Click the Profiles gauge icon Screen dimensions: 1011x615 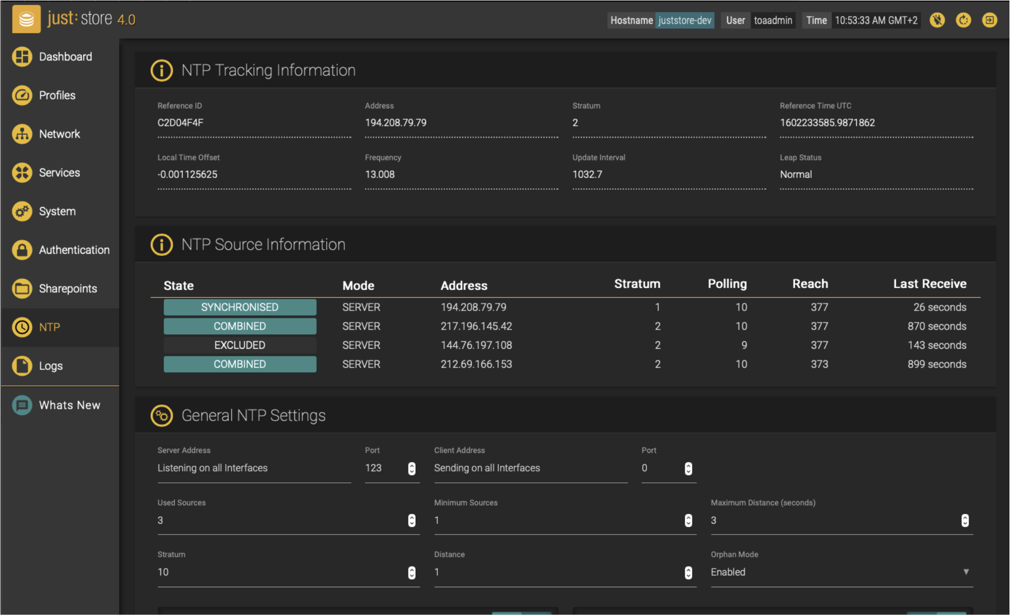pyautogui.click(x=22, y=95)
